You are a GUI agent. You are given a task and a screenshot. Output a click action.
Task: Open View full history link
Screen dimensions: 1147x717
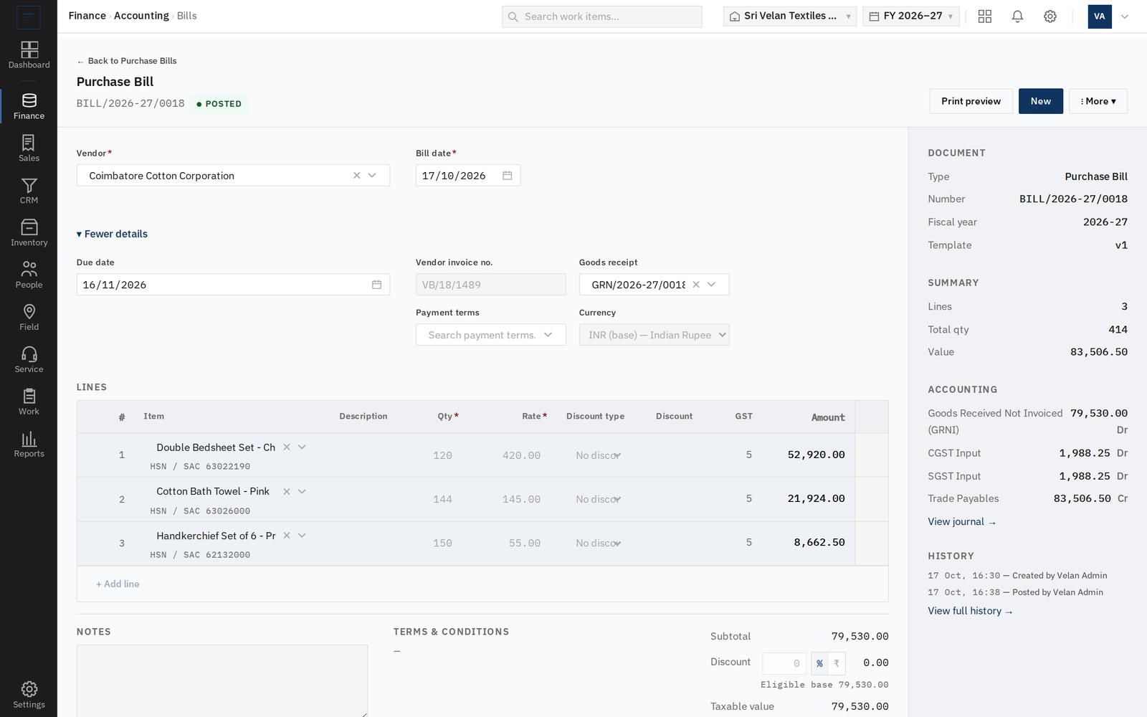tap(970, 612)
